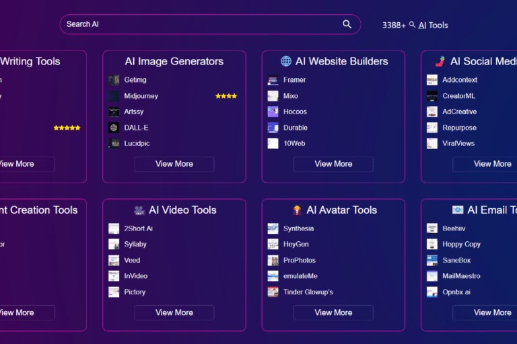
Task: Click the Beehiiv thumbnail icon
Action: point(432,228)
